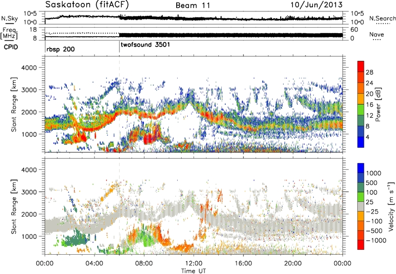
Task: Click the N.Sky legend label
Action: 9,18
